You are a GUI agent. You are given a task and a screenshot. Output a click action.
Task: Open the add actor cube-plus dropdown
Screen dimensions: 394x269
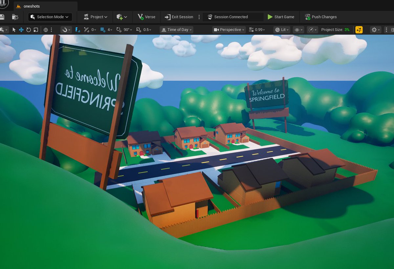tap(122, 17)
